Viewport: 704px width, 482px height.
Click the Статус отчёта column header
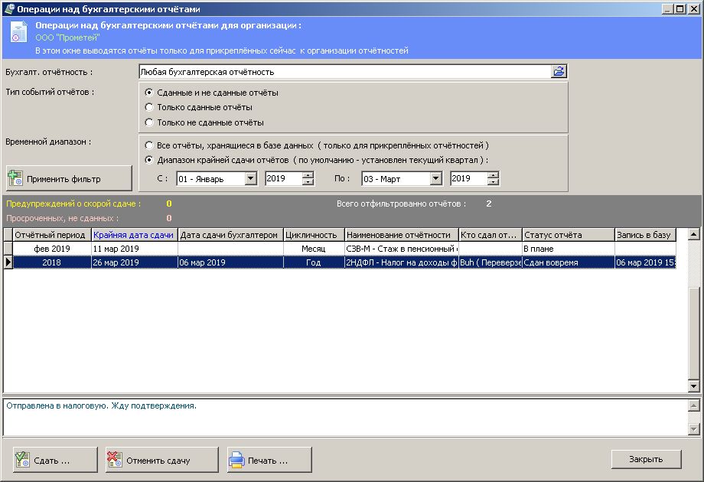568,235
